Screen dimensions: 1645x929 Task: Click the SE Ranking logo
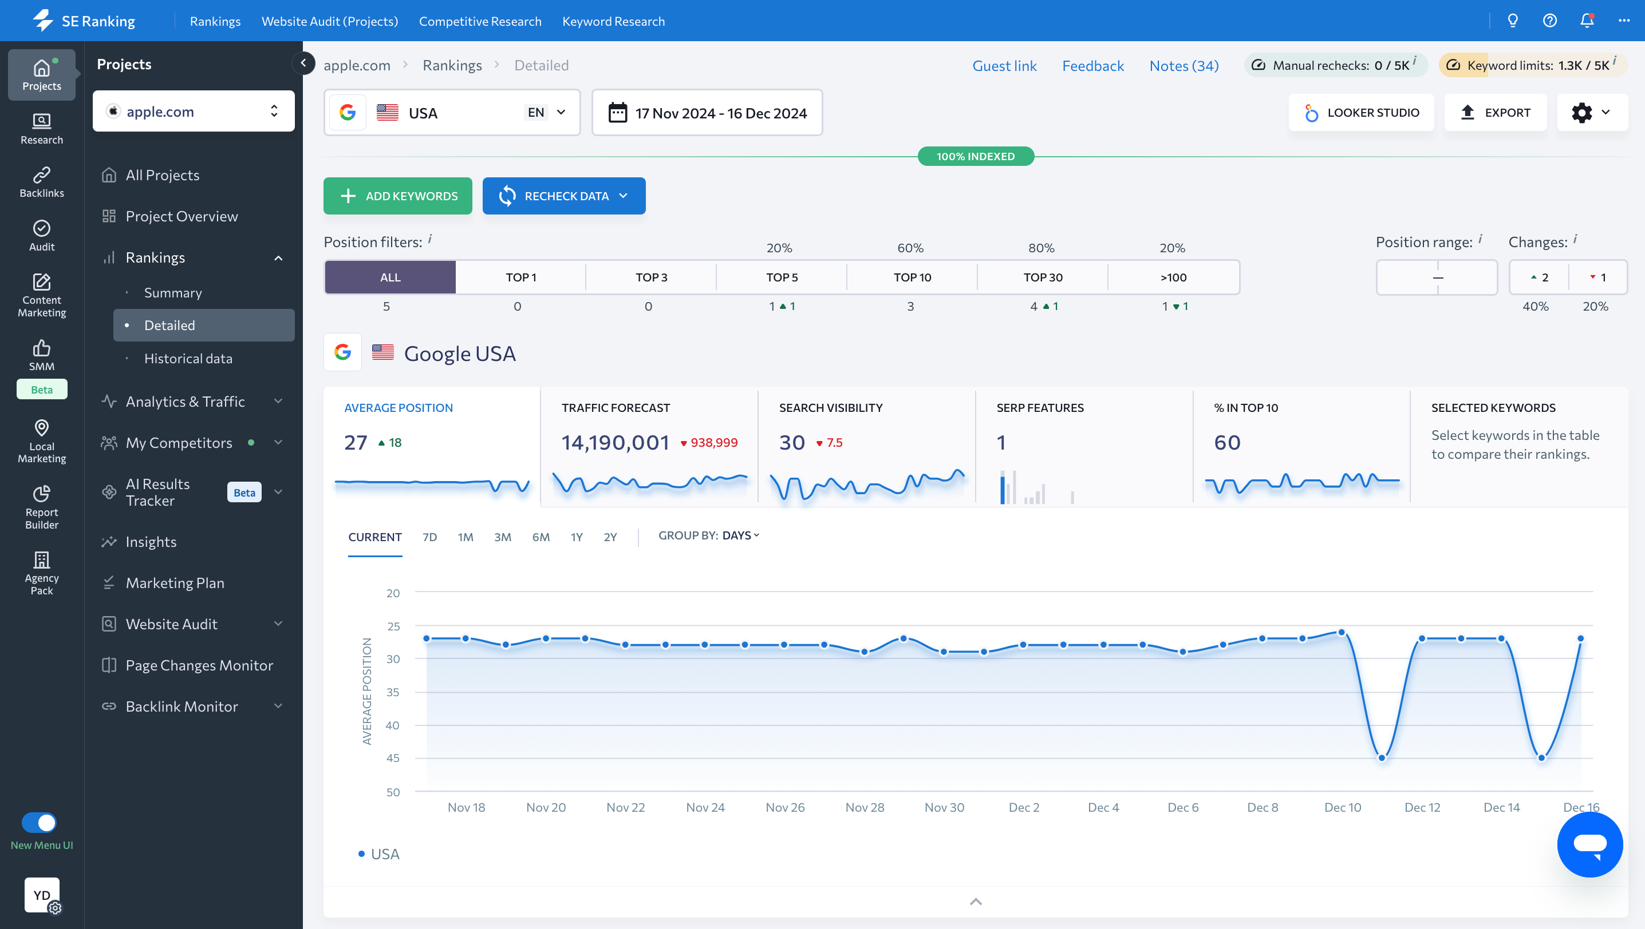coord(84,21)
